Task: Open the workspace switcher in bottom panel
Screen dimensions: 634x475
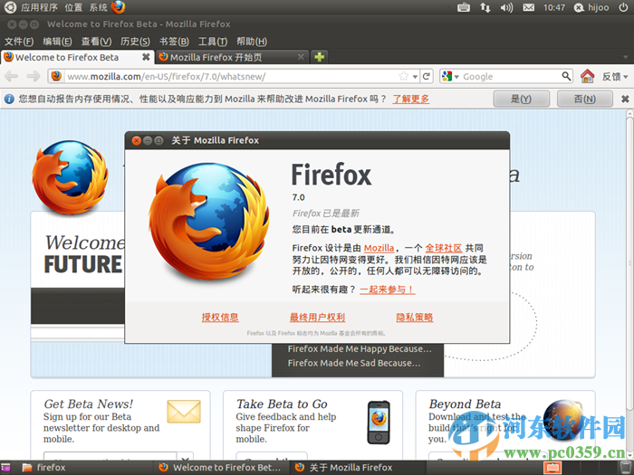Action: coord(552,468)
